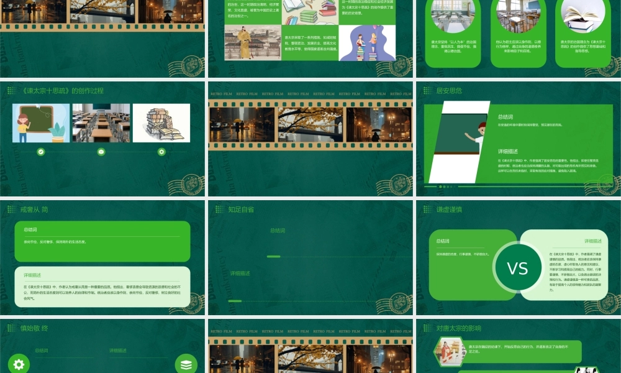
Task: Select the slide with book illustrations grid
Action: pos(310,39)
